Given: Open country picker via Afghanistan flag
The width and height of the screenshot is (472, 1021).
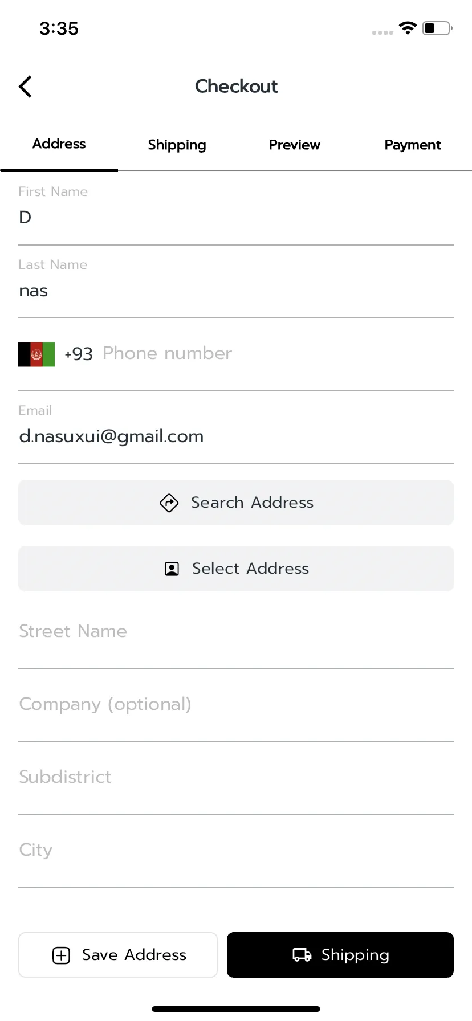Looking at the screenshot, I should [36, 354].
